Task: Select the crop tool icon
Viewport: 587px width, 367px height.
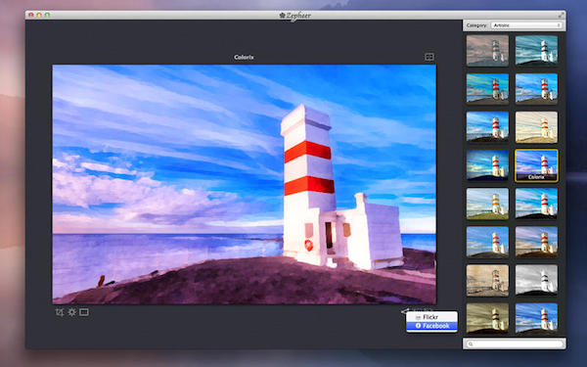Action: click(x=60, y=312)
